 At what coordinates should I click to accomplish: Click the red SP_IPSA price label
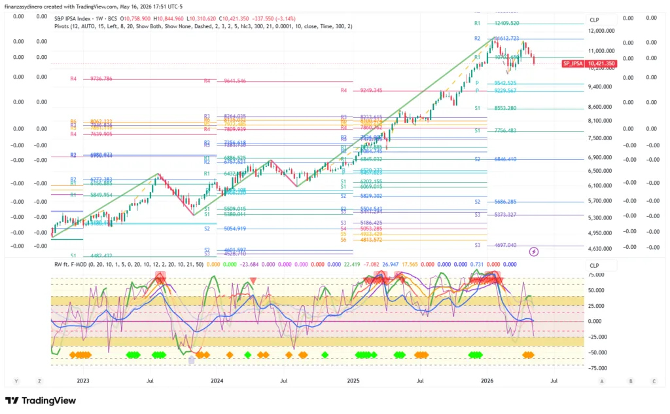573,64
